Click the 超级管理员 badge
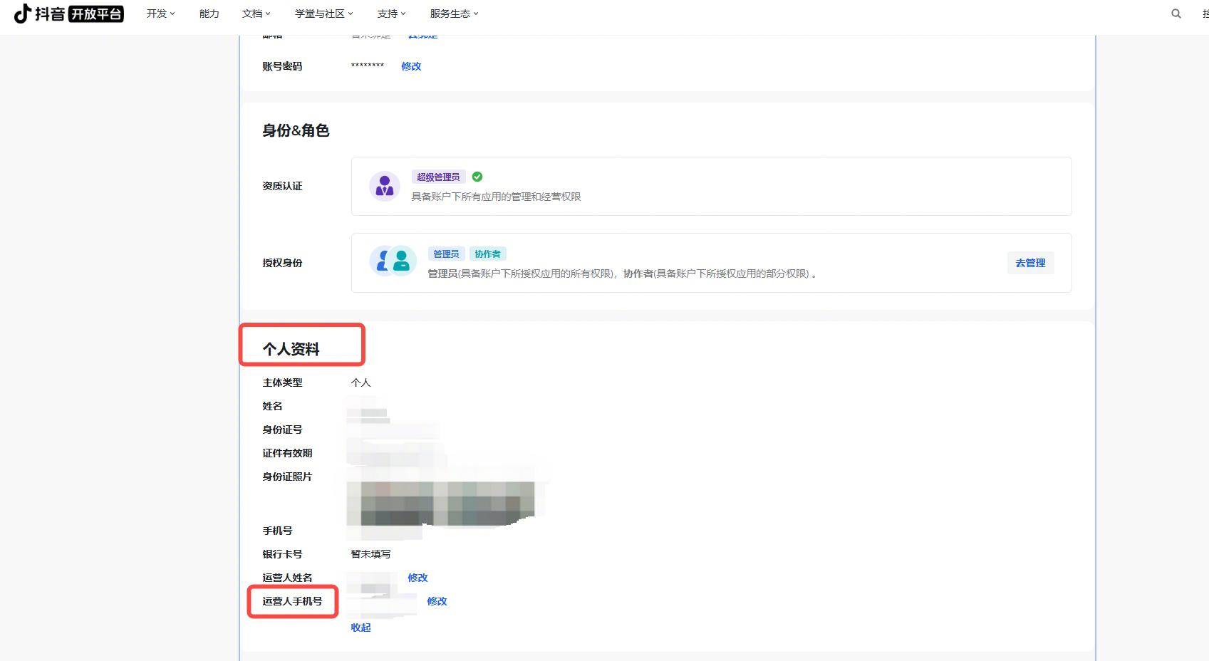Screen dimensions: 1209x661 click(438, 177)
